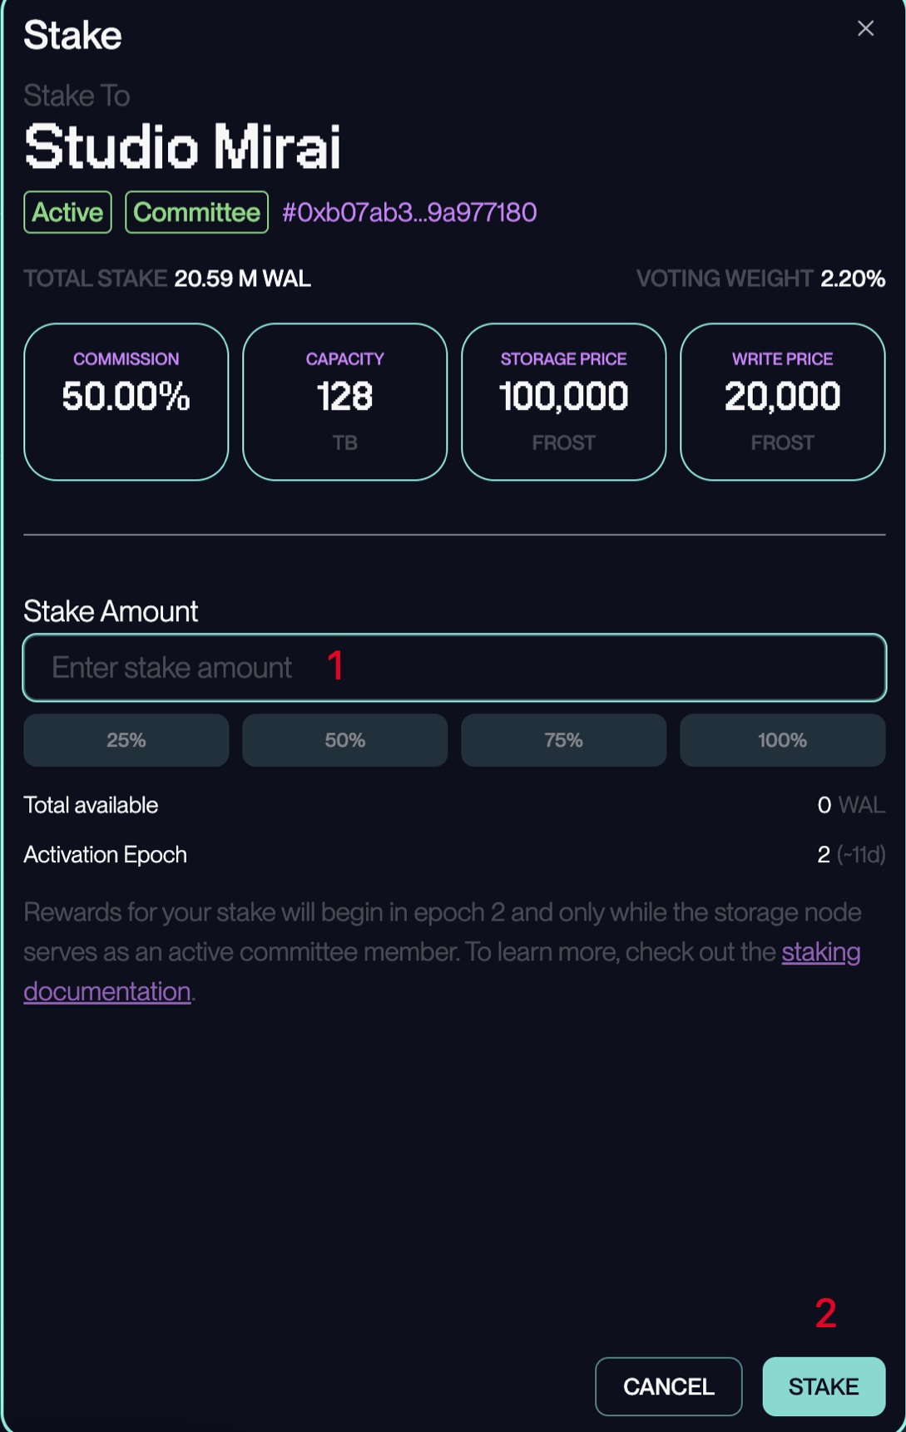Click the Committee status badge
Viewport: 906px width, 1432px height.
(x=196, y=212)
